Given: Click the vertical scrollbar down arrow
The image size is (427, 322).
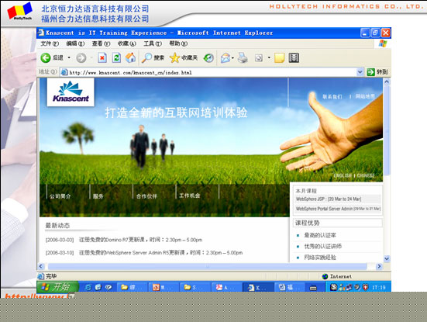Looking at the screenshot, I should pos(387,258).
